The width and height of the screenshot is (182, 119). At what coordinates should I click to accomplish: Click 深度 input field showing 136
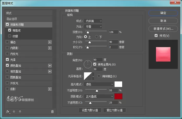point(113,32)
